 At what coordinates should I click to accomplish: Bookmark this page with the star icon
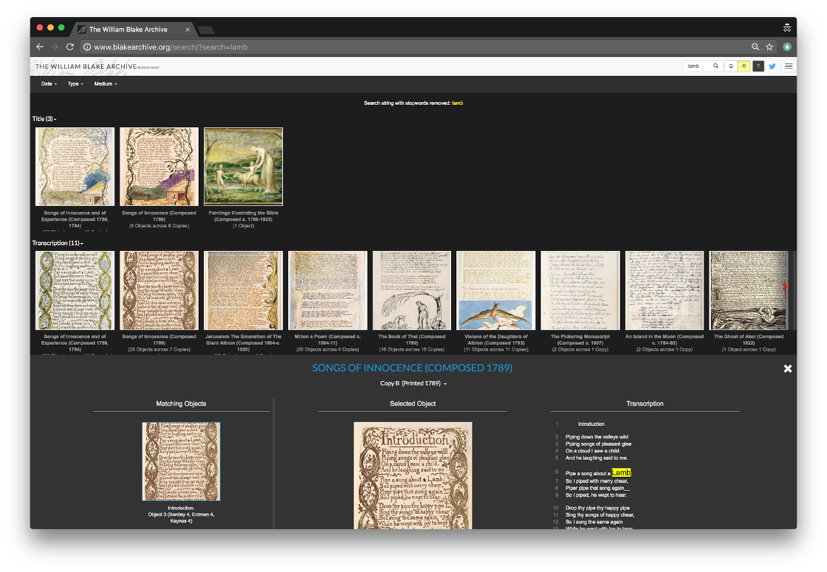click(x=769, y=47)
